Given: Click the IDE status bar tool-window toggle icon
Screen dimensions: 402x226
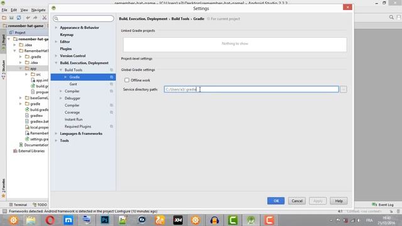Looking at the screenshot, I should point(4,211).
